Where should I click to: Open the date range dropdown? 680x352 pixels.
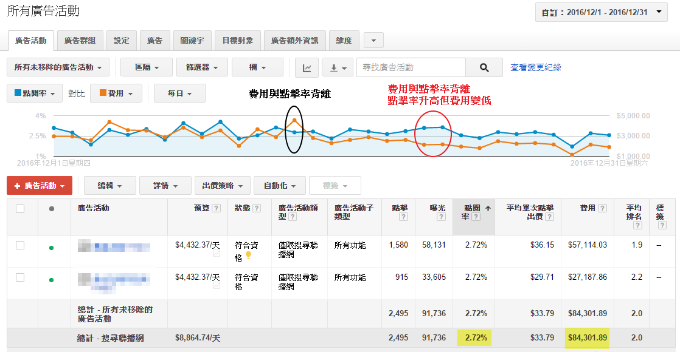(601, 12)
